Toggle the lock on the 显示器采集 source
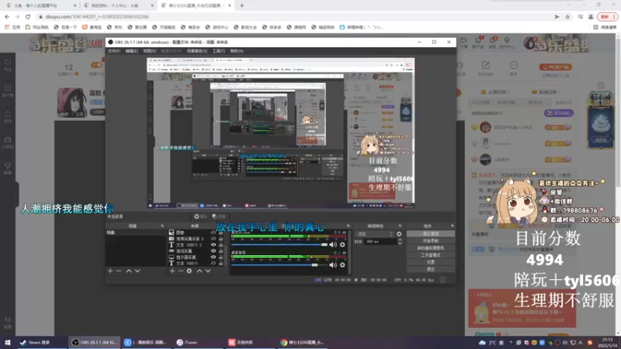 [221, 257]
